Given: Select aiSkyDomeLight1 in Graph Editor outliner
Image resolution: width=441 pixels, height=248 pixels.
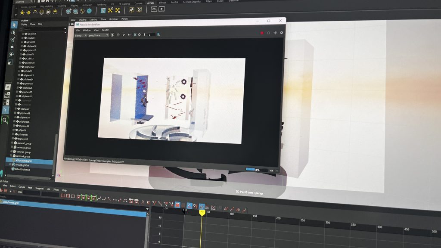Looking at the screenshot, I should pyautogui.click(x=73, y=208).
